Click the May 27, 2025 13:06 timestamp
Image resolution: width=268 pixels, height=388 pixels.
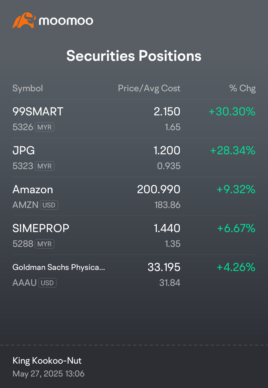[48, 374]
